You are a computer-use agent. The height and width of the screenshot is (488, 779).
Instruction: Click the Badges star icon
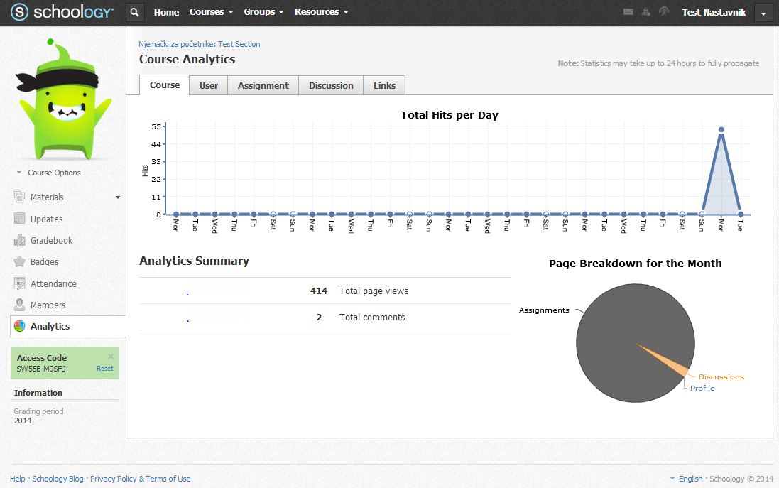pos(20,262)
